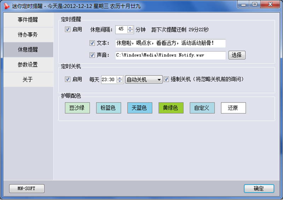The width and height of the screenshot is (283, 200).
Task: Increase the 23:30 shutdown time spinner
Action: point(120,78)
